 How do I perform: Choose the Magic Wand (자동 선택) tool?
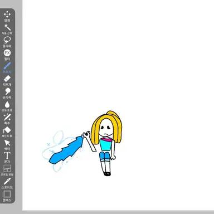(7, 30)
